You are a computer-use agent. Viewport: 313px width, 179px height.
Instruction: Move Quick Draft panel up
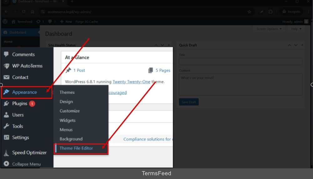point(290,45)
